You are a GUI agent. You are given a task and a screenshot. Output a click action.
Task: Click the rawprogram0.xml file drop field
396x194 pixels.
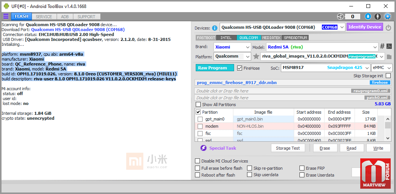click(293, 91)
